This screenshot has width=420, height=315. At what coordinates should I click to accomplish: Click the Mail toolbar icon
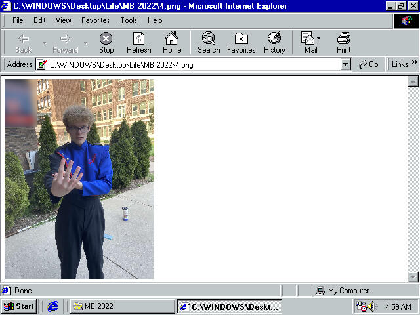pos(310,43)
